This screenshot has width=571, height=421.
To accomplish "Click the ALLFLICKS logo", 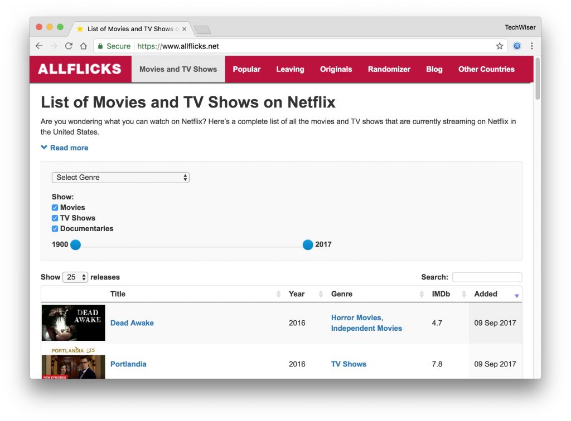I will 79,69.
